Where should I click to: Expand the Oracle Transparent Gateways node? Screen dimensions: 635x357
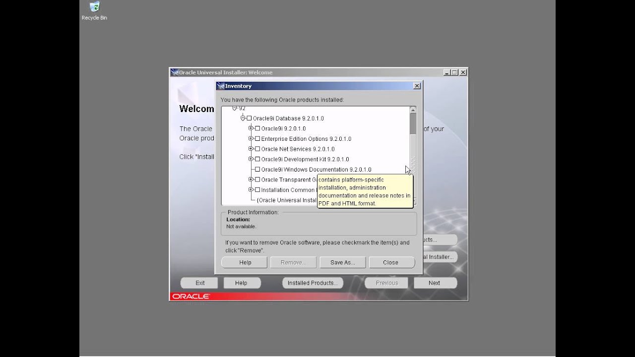click(x=251, y=179)
